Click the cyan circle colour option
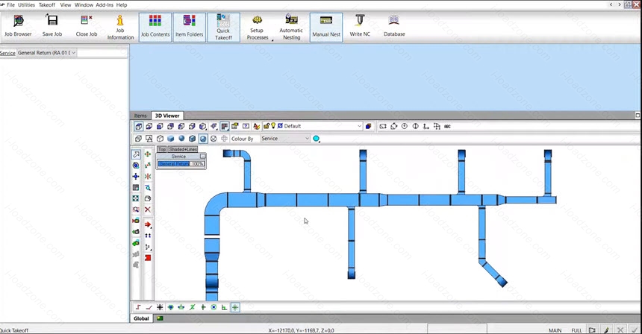Viewport: 642px width, 334px height. click(x=316, y=139)
